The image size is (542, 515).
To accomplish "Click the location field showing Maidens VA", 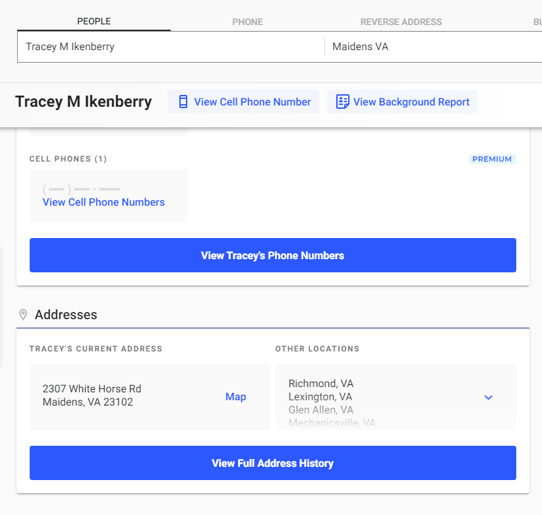I will (x=433, y=47).
